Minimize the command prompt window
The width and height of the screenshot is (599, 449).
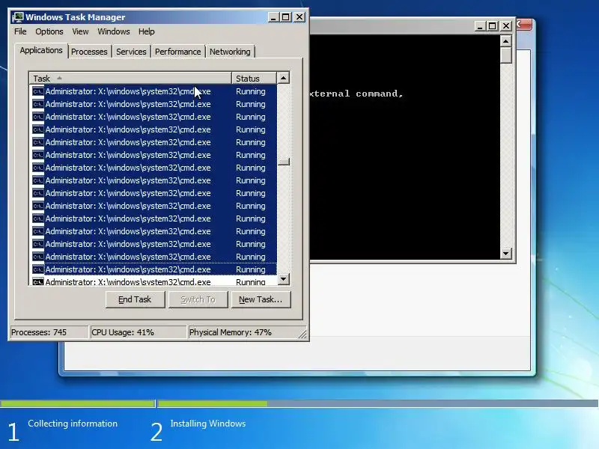[x=480, y=26]
